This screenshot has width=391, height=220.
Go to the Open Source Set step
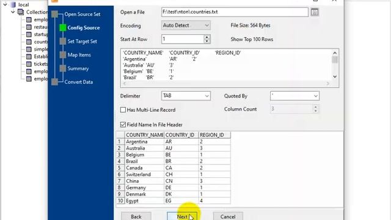coord(82,14)
